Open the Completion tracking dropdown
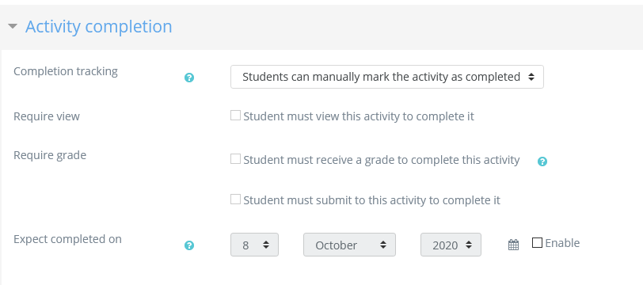 pyautogui.click(x=387, y=77)
